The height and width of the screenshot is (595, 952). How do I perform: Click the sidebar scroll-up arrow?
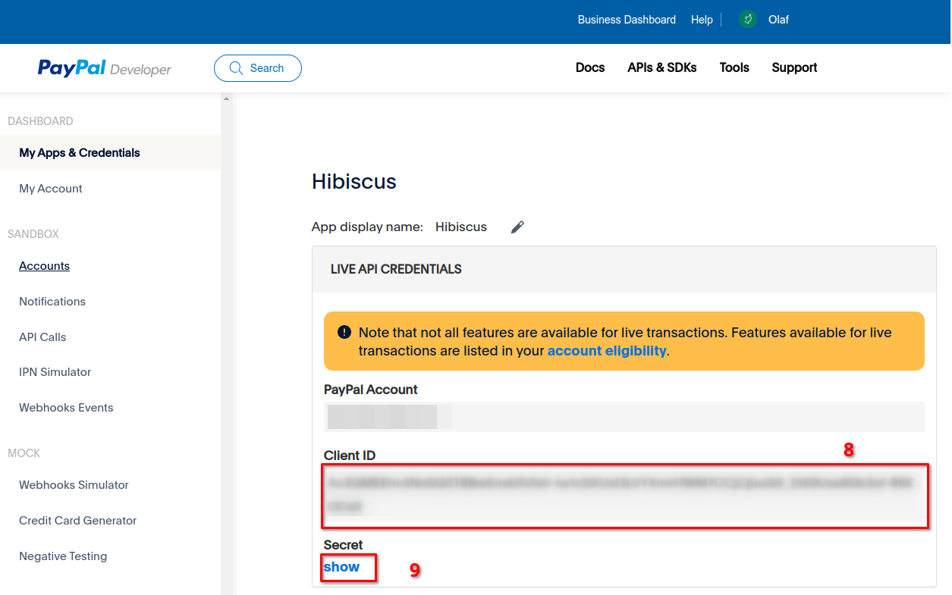click(225, 99)
